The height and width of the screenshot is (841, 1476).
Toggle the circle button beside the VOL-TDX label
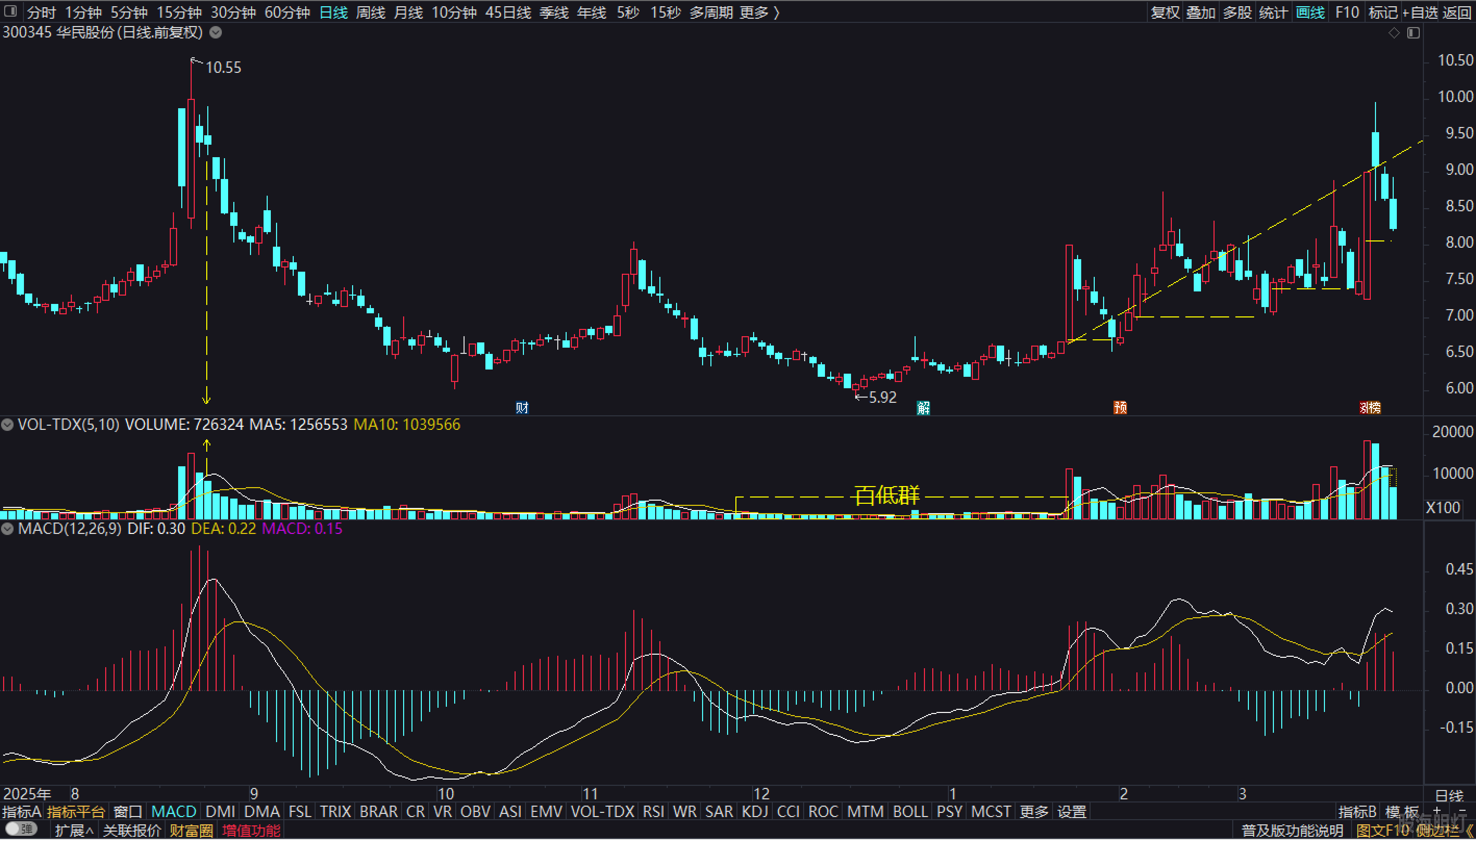tap(7, 425)
